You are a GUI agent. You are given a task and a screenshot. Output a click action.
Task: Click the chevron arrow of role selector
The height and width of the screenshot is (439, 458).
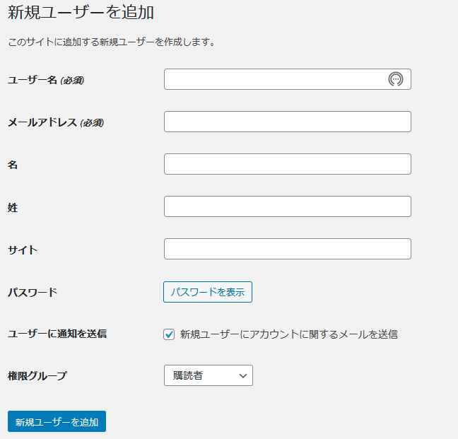click(x=243, y=375)
